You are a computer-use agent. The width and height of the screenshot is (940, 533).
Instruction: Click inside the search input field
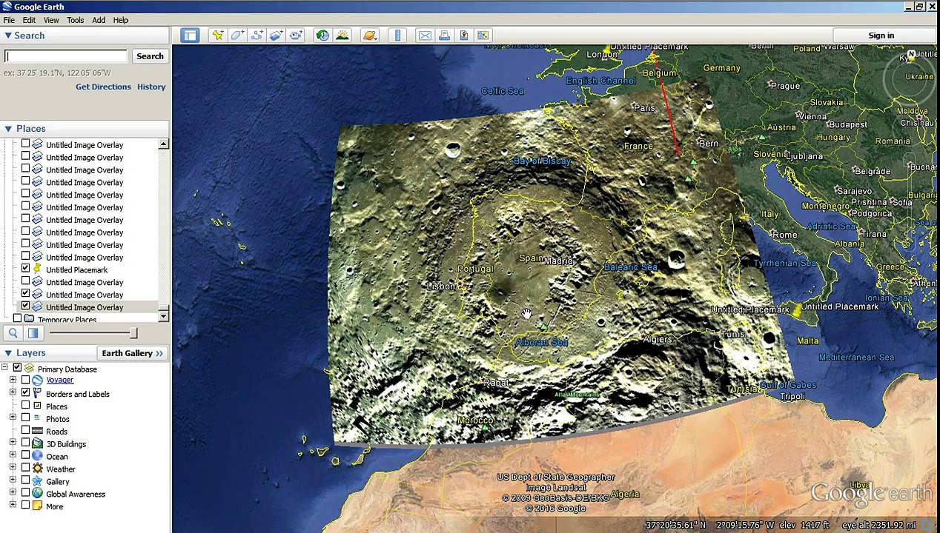[66, 56]
